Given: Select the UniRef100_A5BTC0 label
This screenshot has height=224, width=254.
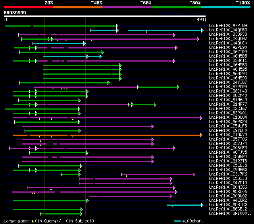Looking at the screenshot, I should click(228, 205).
